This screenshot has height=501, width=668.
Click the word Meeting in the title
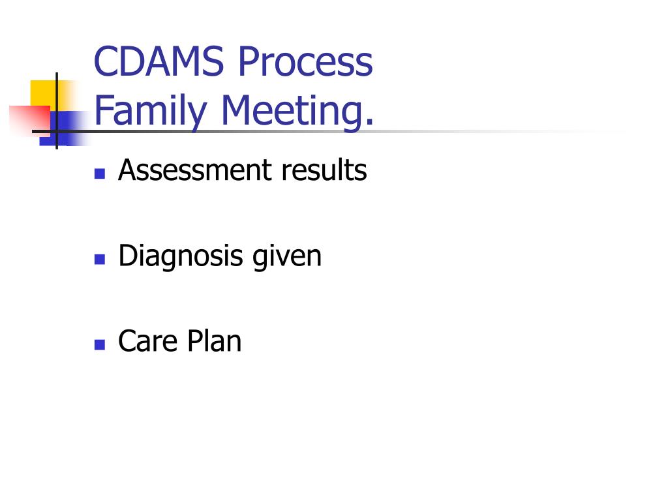(293, 111)
